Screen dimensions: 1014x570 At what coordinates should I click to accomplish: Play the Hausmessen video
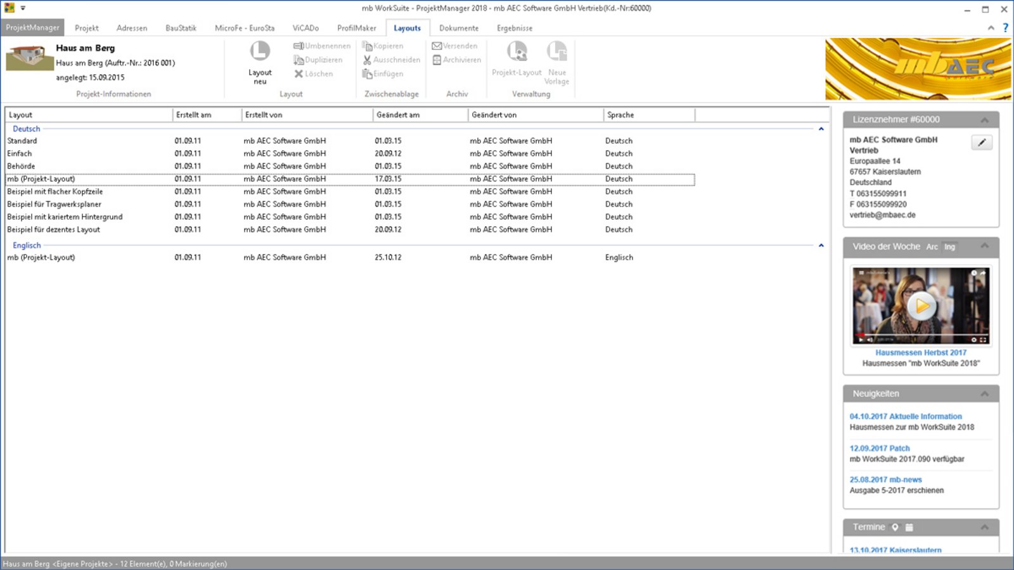tap(921, 306)
